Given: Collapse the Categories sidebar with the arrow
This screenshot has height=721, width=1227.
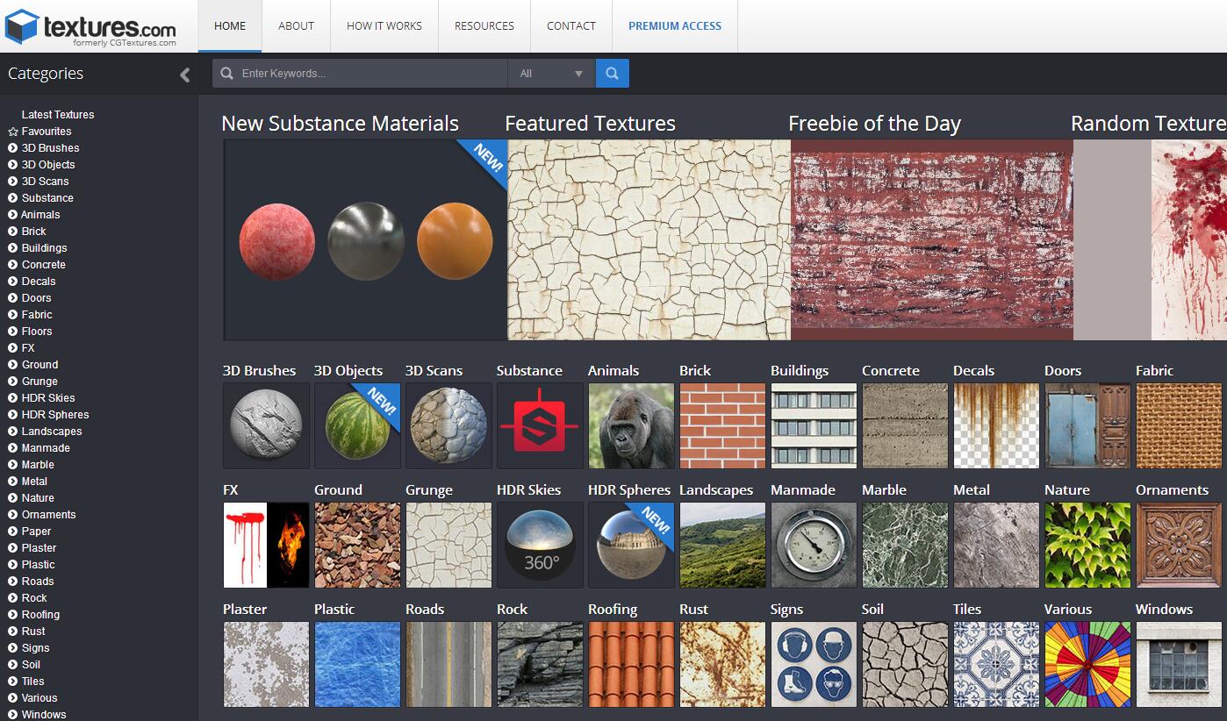Looking at the screenshot, I should pos(184,75).
